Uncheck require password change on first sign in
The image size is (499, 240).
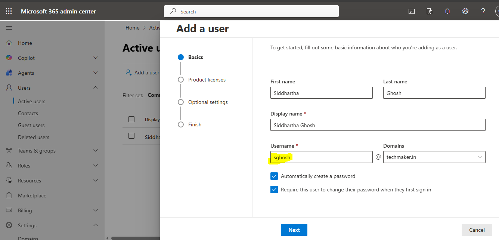point(274,190)
